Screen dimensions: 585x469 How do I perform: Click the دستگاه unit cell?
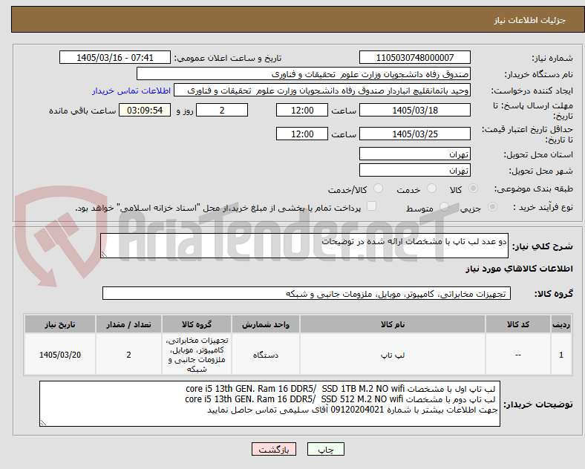(x=266, y=355)
